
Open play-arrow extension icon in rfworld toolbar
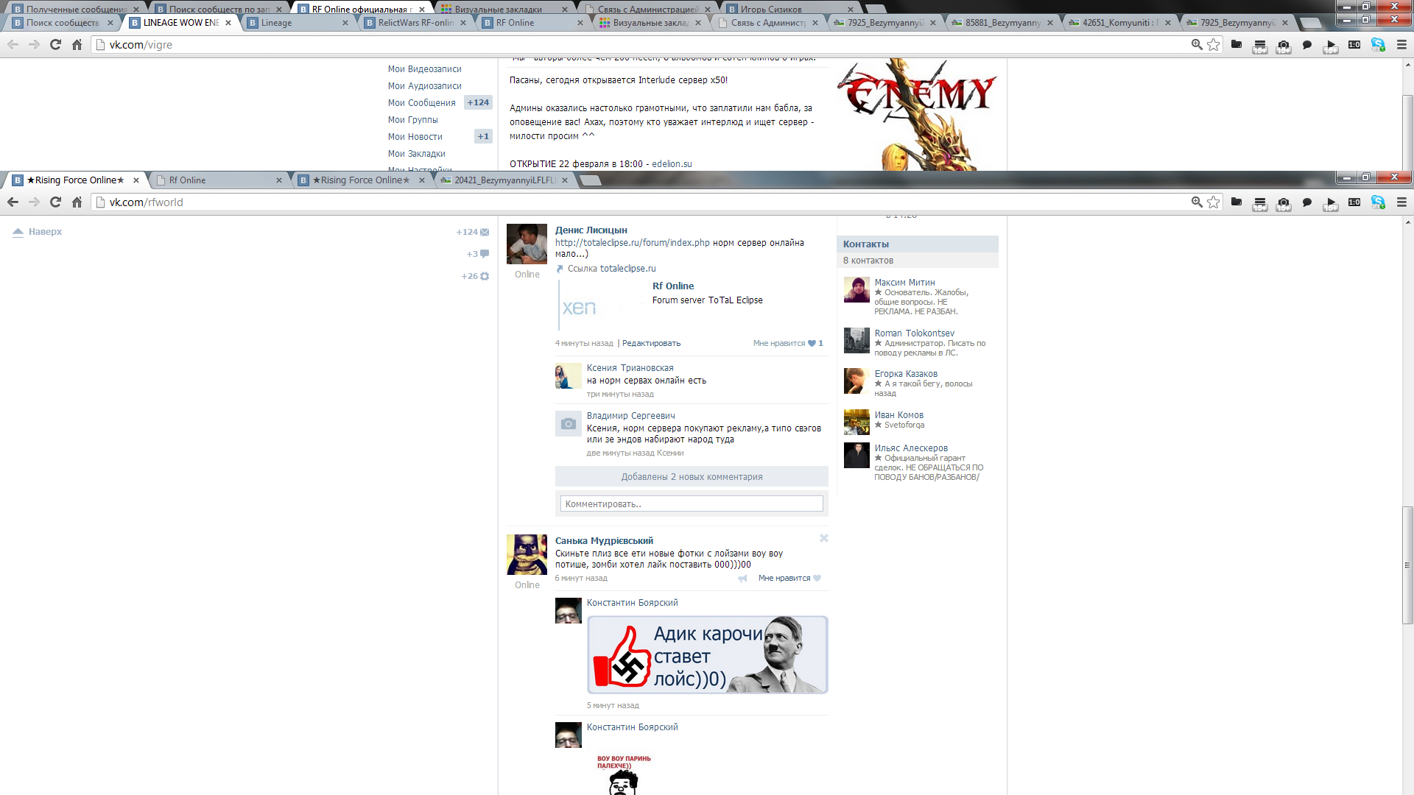click(1331, 202)
